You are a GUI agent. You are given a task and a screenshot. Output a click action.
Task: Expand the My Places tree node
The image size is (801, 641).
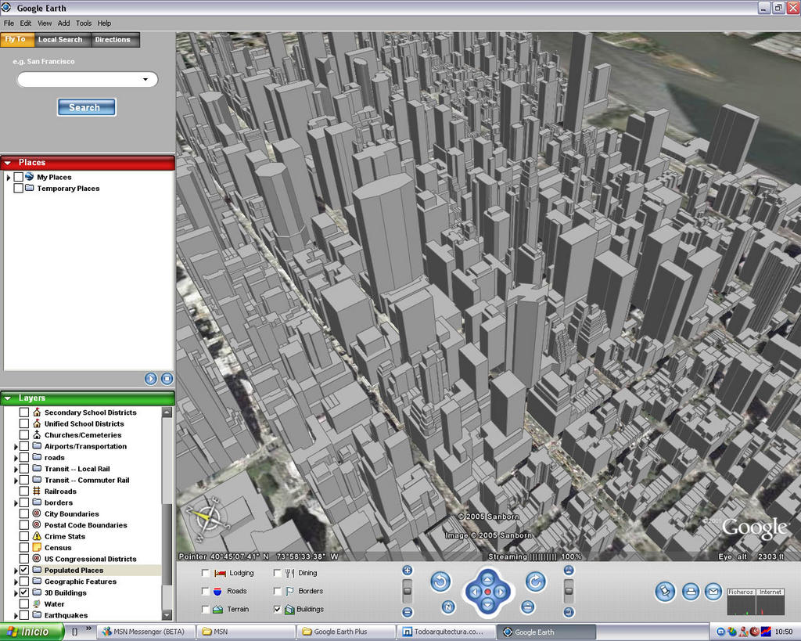pos(8,178)
